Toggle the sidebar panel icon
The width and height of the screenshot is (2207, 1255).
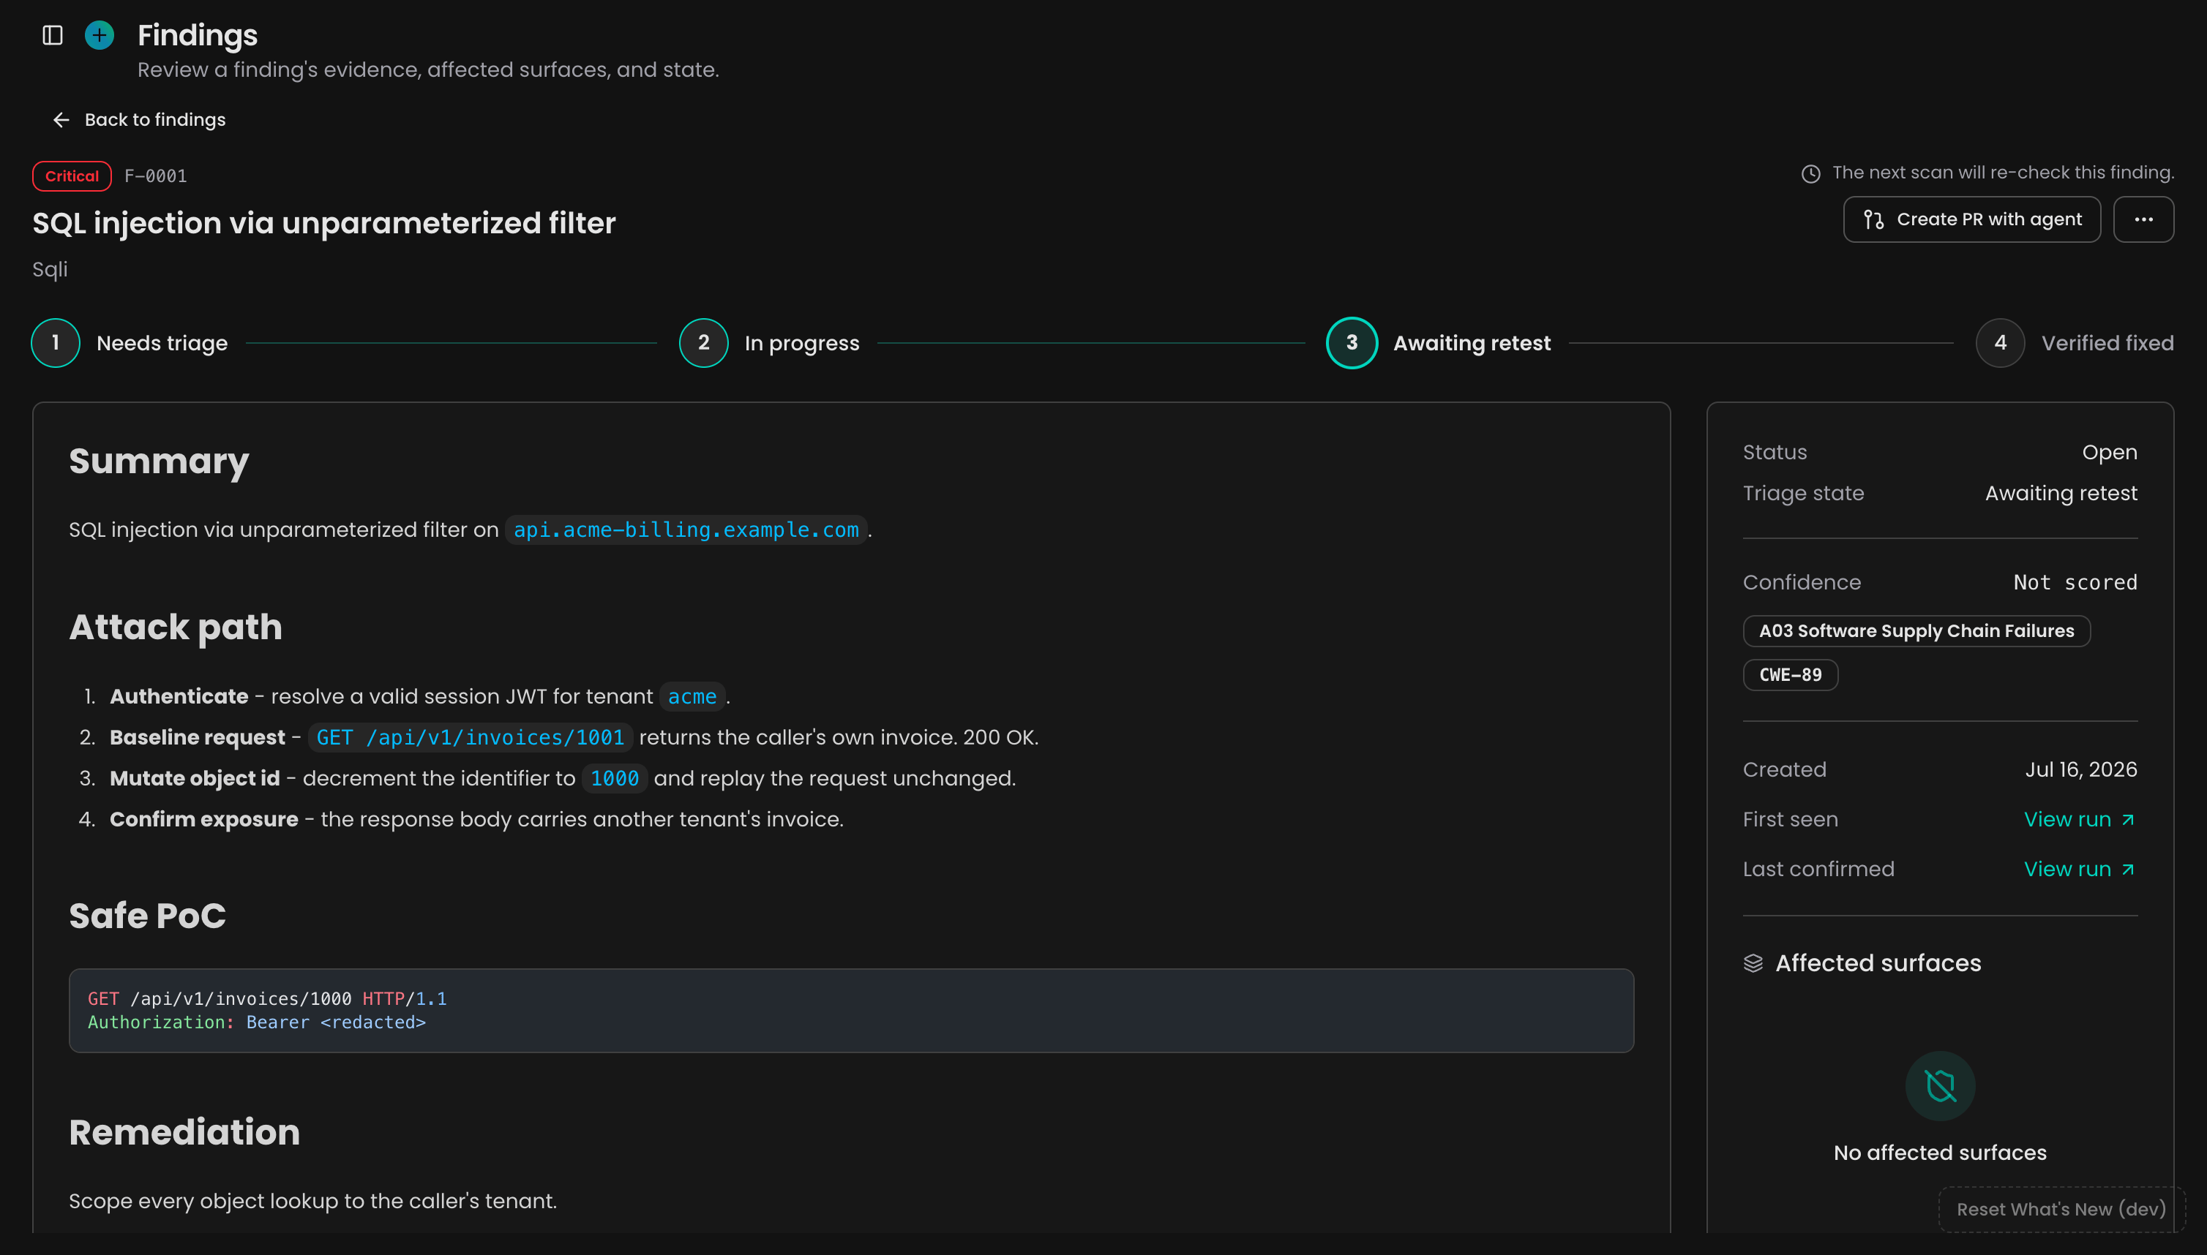point(53,35)
